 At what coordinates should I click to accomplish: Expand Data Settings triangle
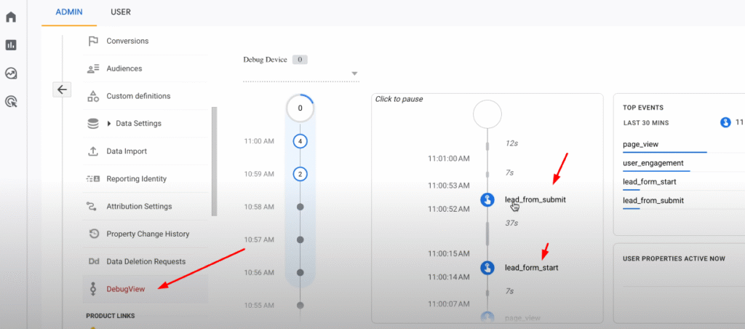pyautogui.click(x=110, y=124)
